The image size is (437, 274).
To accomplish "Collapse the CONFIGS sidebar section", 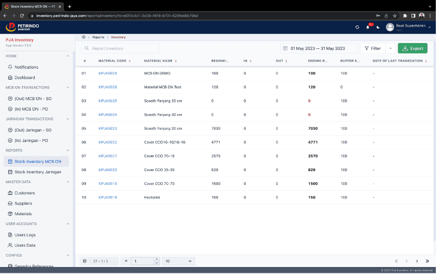I will [68, 255].
